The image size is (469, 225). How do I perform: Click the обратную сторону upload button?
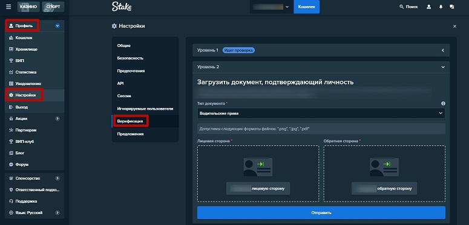click(384, 189)
